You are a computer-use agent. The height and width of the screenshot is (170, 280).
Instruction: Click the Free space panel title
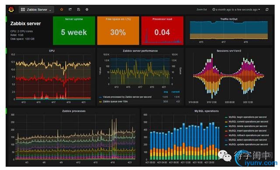click(118, 19)
